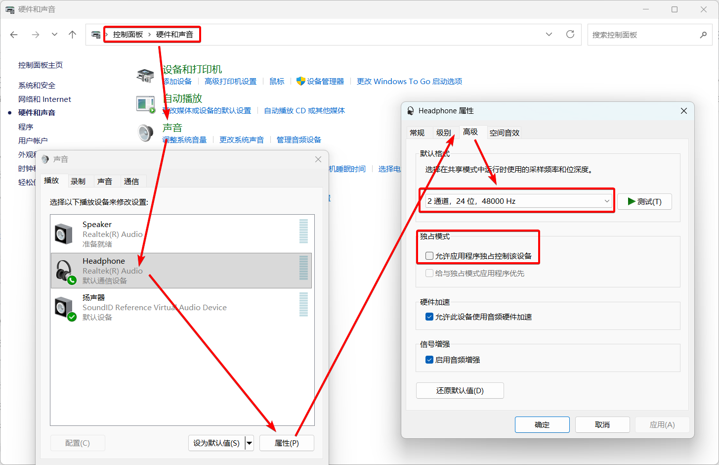Viewport: 719px width, 465px height.
Task: Switch to the 录制 tab
Action: [78, 182]
